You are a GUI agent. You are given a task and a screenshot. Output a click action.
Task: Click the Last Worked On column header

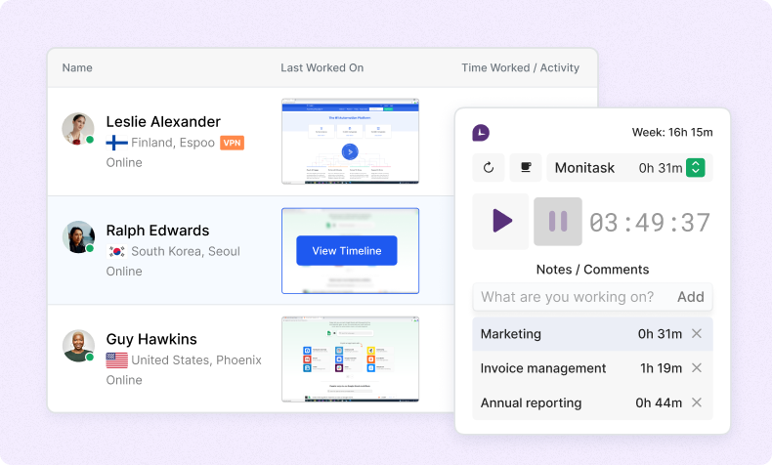[x=322, y=68]
